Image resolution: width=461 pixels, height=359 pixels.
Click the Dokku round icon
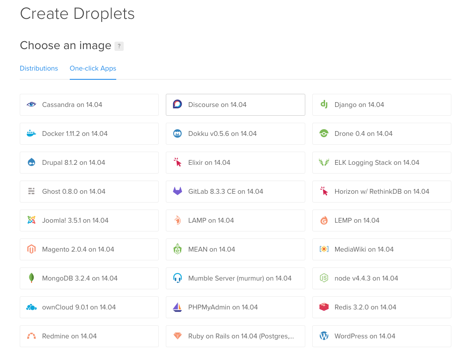coord(177,133)
